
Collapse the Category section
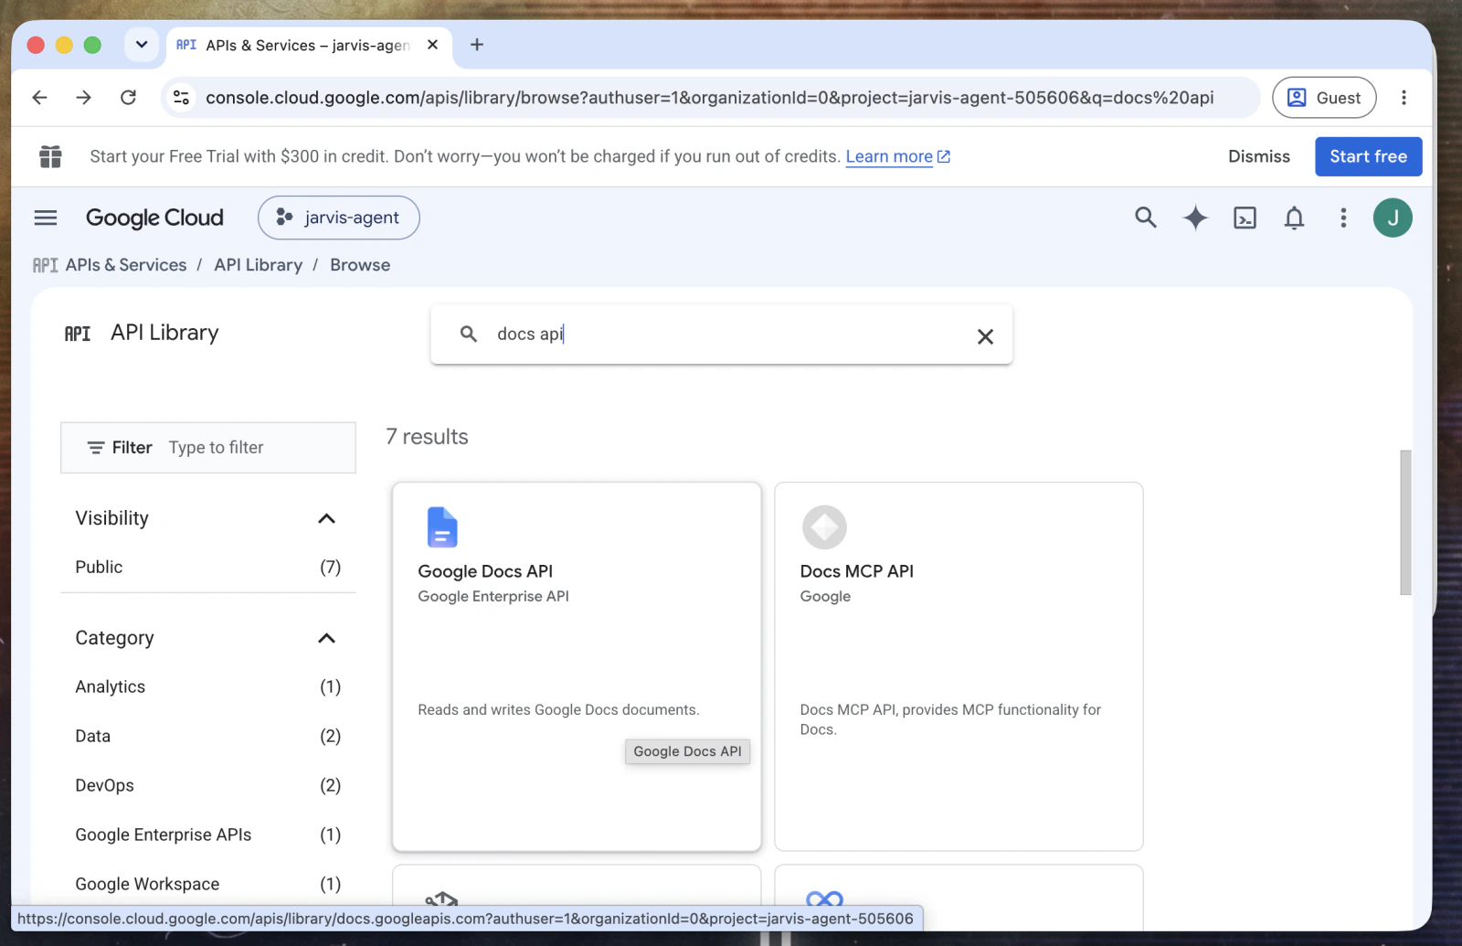click(326, 638)
